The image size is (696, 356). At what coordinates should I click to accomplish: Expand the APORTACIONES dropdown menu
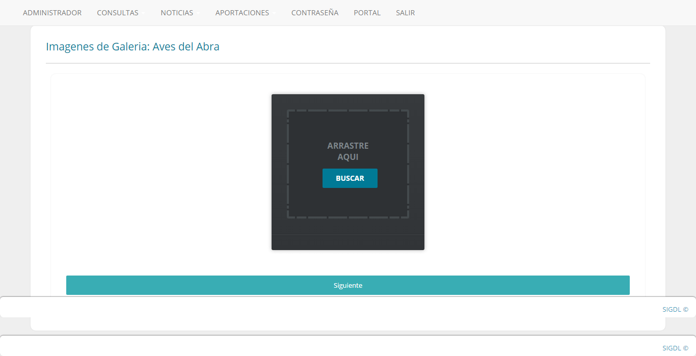[x=242, y=13]
